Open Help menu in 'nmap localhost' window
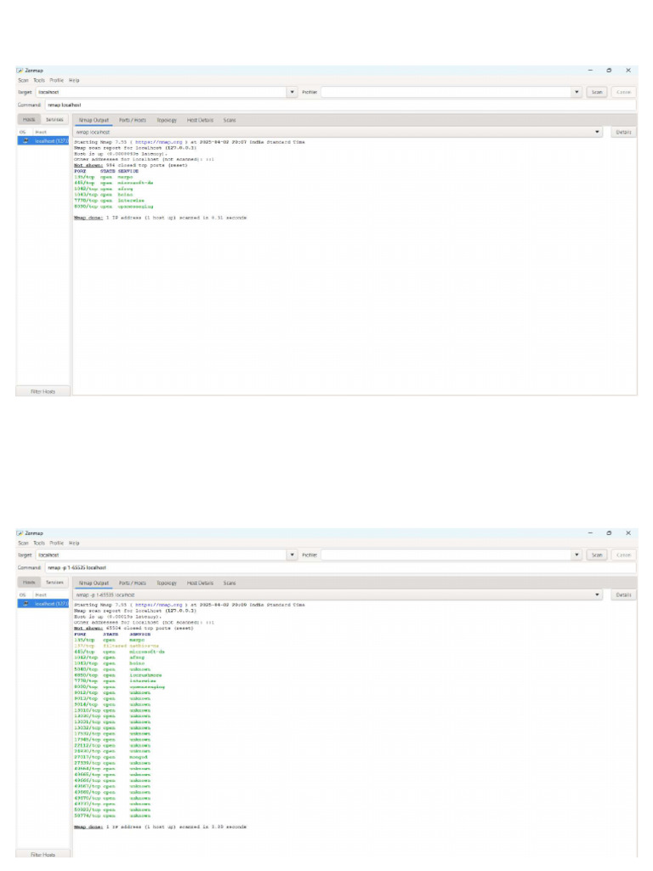Viewport: 653px width, 871px height. pyautogui.click(x=74, y=80)
